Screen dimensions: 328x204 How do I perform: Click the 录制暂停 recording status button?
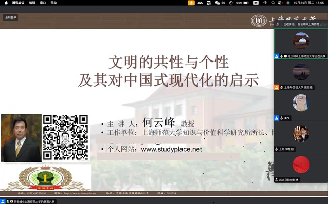[10, 17]
